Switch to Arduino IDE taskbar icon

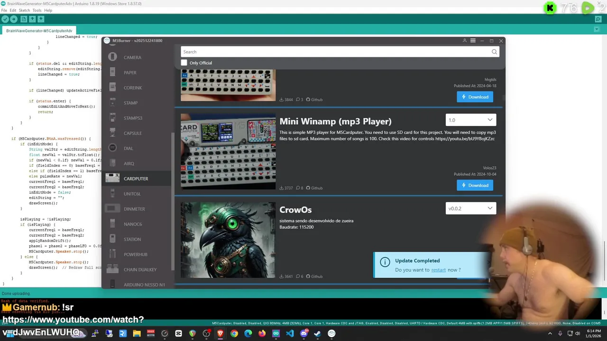[276, 333]
